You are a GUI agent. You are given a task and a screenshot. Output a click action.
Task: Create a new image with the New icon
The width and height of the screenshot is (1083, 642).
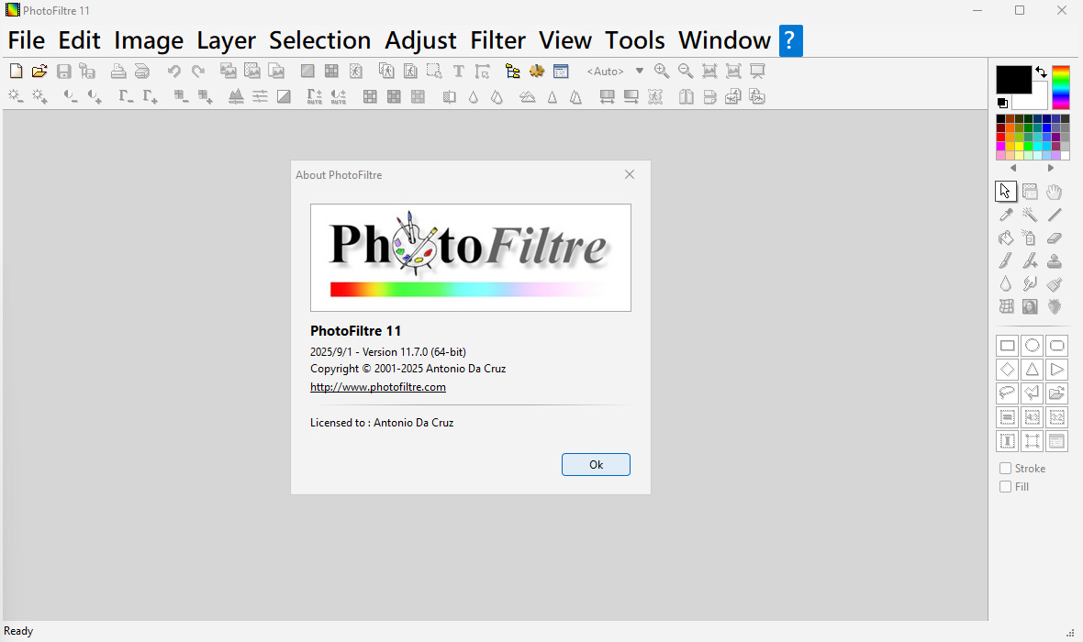click(16, 71)
